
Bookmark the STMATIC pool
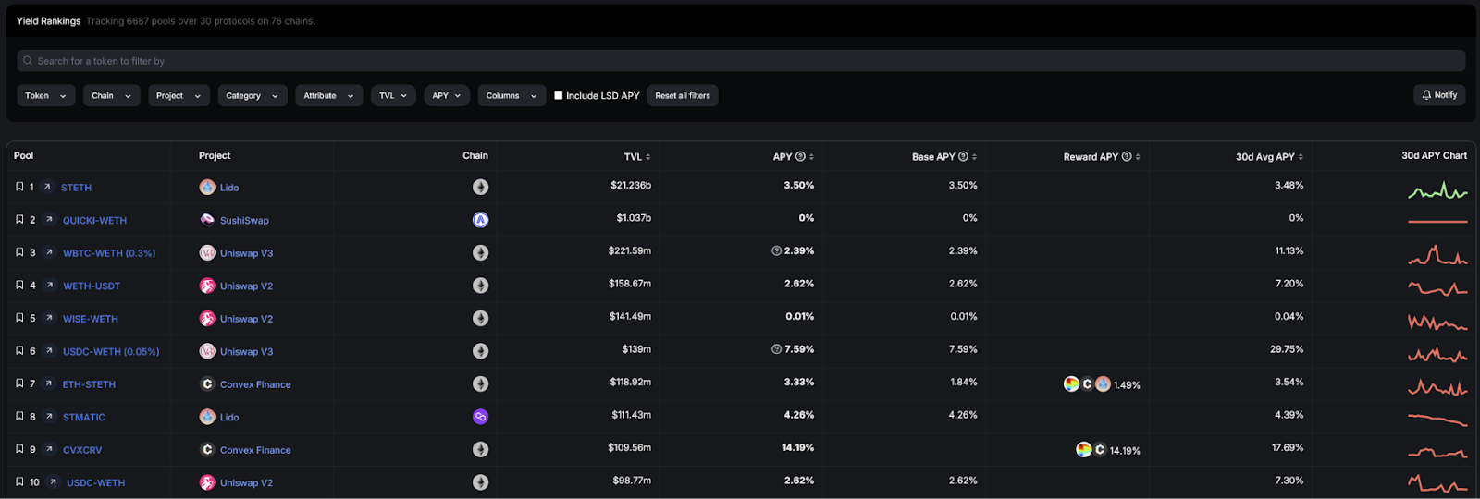click(x=19, y=417)
